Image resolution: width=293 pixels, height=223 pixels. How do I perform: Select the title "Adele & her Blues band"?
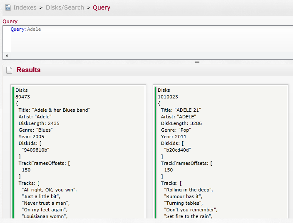click(x=54, y=110)
